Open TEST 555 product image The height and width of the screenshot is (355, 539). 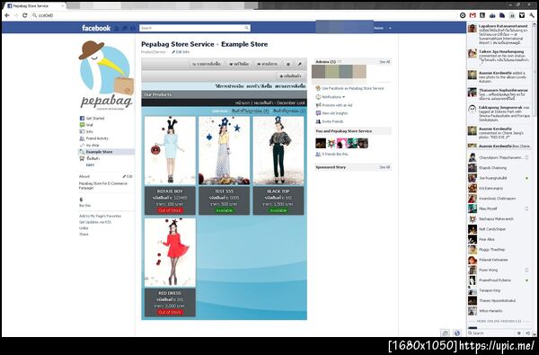point(224,151)
